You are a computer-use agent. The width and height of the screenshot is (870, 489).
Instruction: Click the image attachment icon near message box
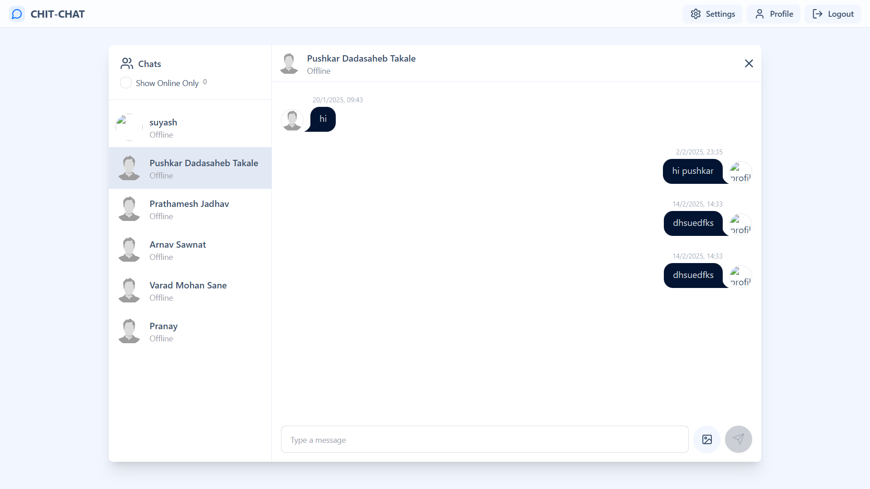707,439
